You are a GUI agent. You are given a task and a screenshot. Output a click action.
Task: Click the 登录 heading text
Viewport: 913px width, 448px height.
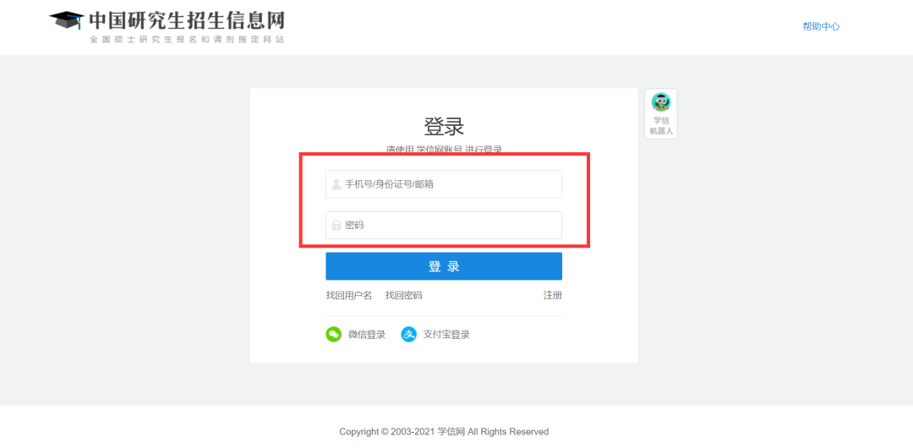[x=444, y=126]
